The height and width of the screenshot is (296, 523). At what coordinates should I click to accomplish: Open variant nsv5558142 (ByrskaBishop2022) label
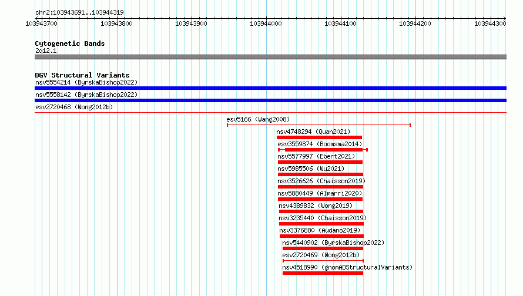point(86,95)
